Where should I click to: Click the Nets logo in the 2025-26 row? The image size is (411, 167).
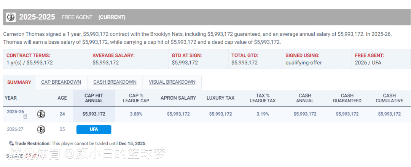[x=41, y=114]
